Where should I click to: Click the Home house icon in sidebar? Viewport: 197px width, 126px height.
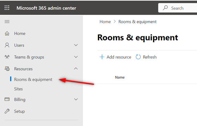(x=7, y=33)
